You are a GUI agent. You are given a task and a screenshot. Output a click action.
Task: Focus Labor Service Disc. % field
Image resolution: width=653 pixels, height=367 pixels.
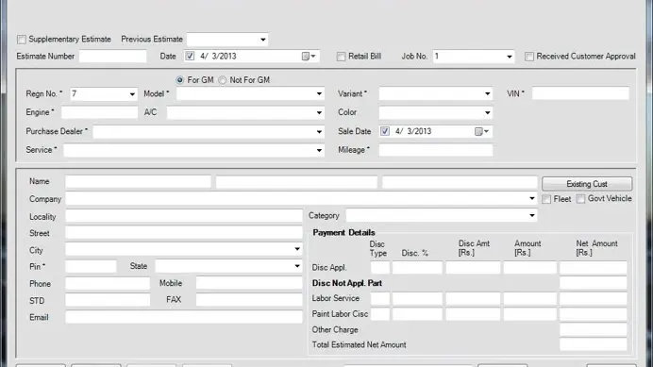417,298
